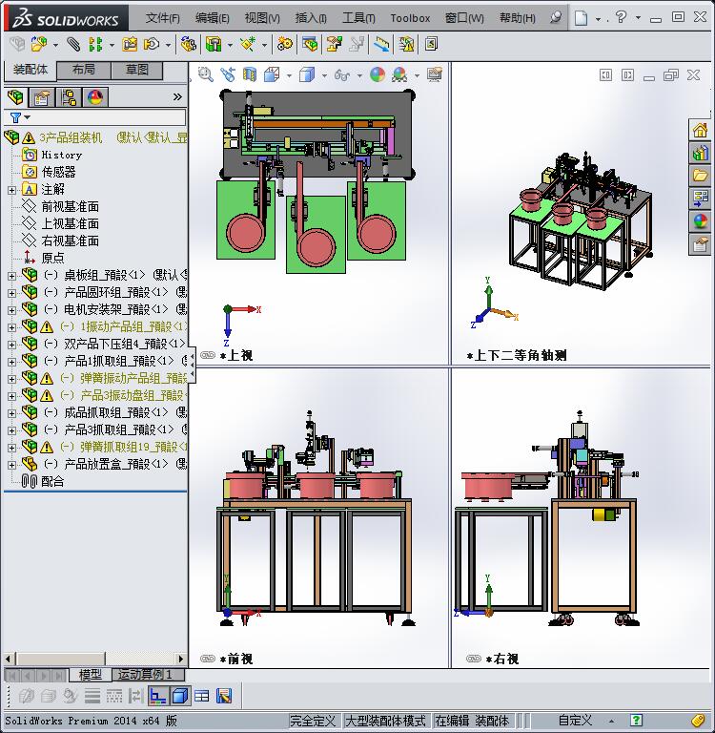Open Custom Properties task pane icon

click(700, 244)
